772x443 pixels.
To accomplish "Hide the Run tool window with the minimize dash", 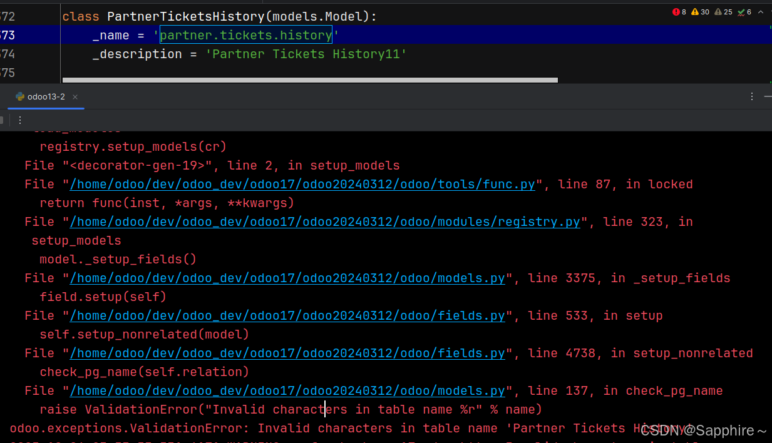I will (768, 97).
